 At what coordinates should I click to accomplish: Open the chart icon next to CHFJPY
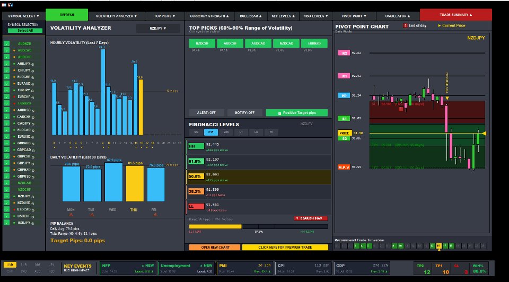click(33, 70)
